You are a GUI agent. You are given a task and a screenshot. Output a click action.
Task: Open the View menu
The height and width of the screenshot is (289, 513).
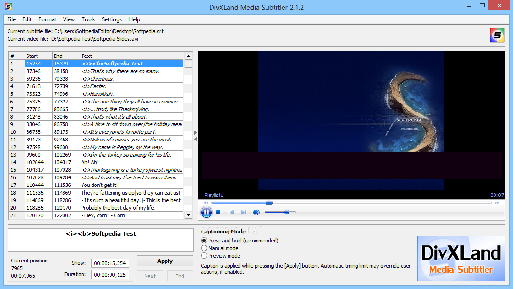(69, 19)
